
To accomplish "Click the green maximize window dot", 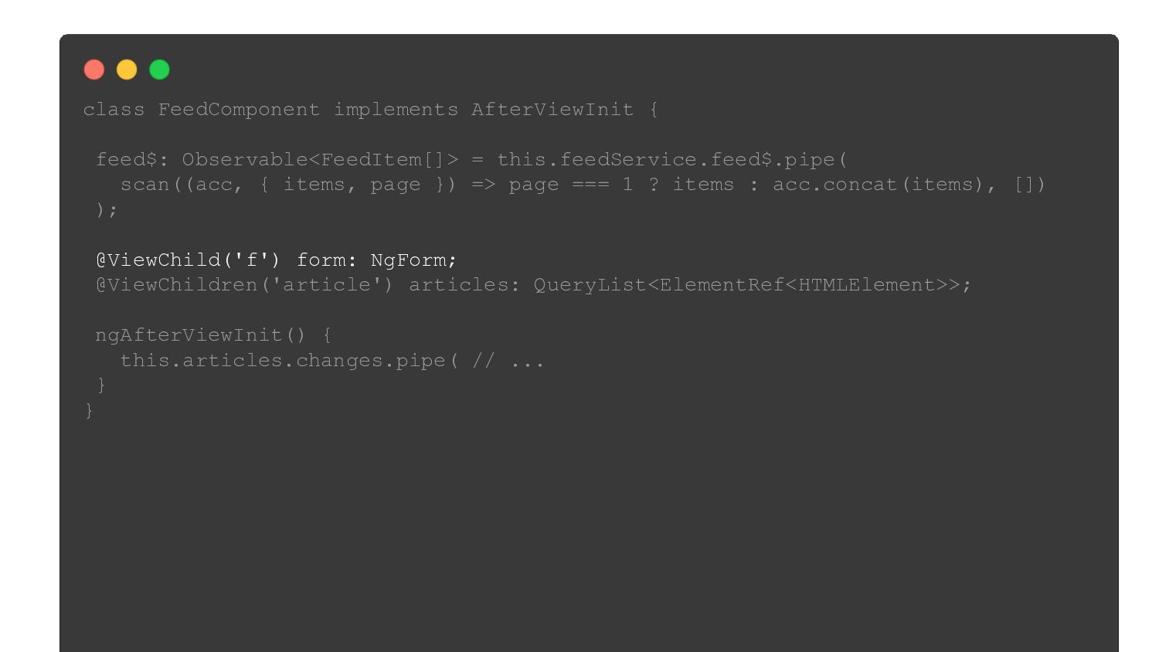I will [159, 70].
